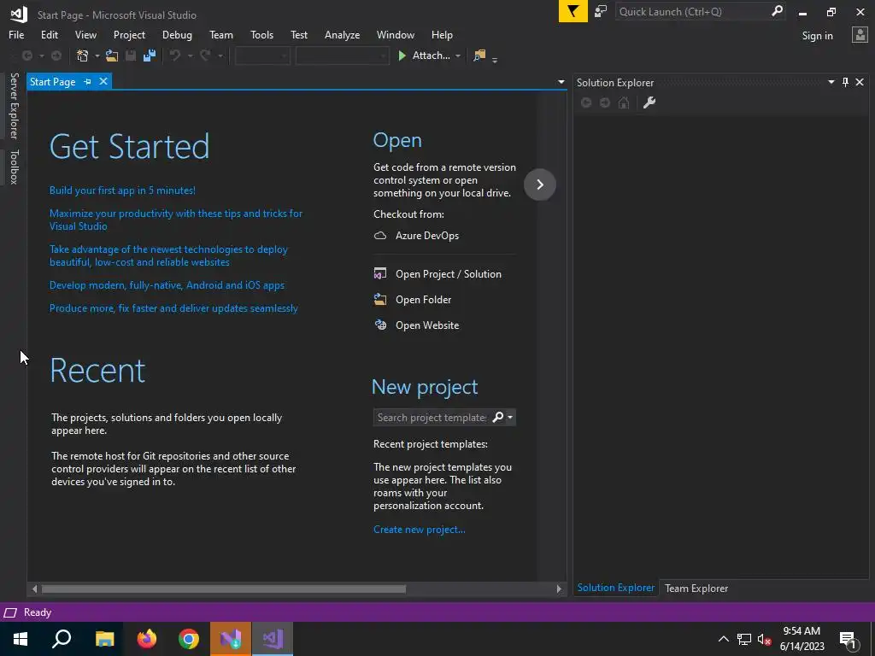Click the taskbar search magnifier
Image resolution: width=875 pixels, height=656 pixels.
(62, 639)
